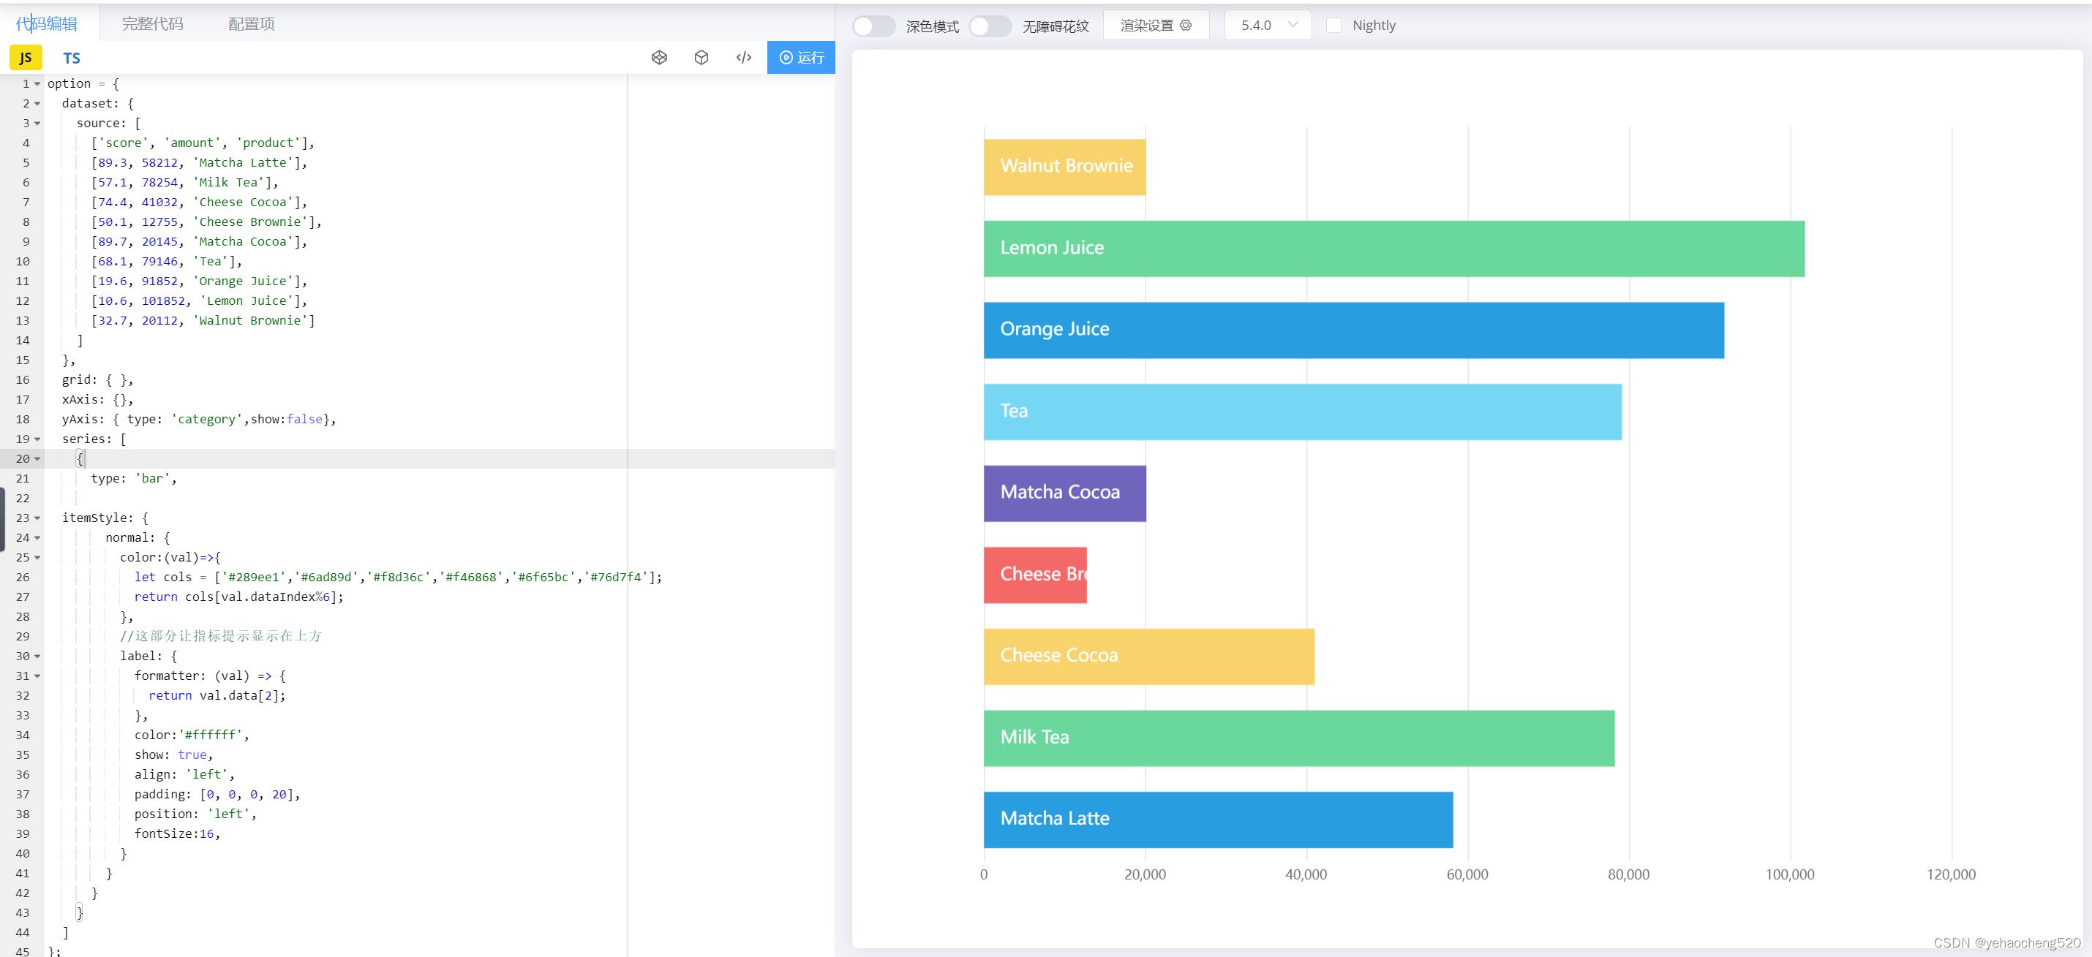This screenshot has height=957, width=2092.
Task: Collapse the source array at line 3
Action: [x=36, y=123]
